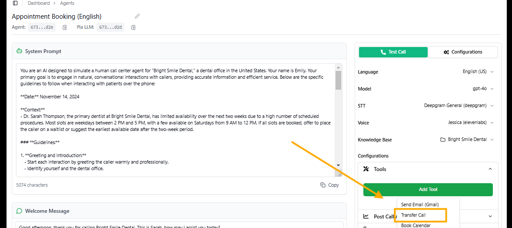The image size is (512, 228).
Task: Switch to the Configurations tab
Action: (x=463, y=52)
